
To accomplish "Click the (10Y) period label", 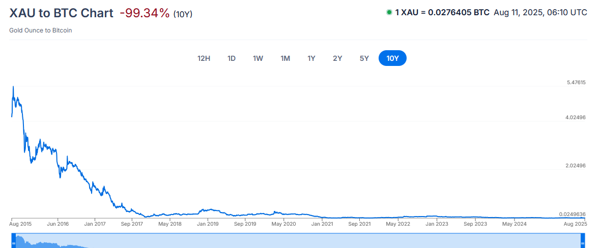I will pos(183,15).
